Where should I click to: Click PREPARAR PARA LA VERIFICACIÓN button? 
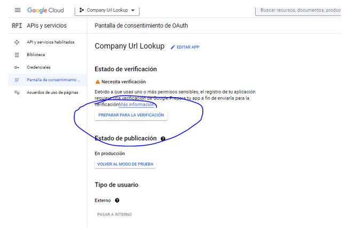coord(131,115)
